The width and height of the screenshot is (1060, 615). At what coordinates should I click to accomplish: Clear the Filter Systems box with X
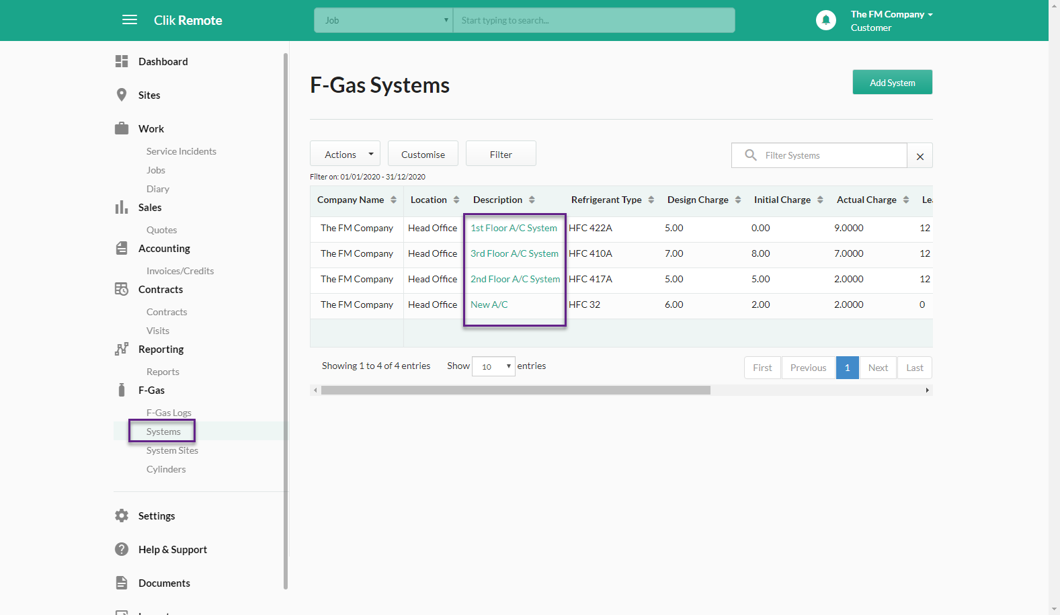pyautogui.click(x=920, y=156)
